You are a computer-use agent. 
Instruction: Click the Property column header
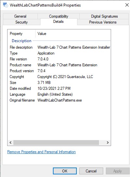(x=22, y=34)
